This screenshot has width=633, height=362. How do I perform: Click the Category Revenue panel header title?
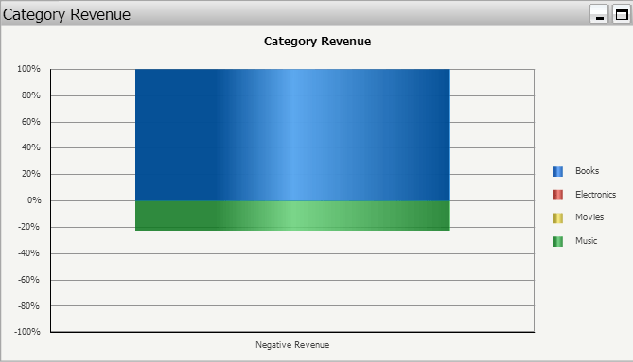point(66,14)
